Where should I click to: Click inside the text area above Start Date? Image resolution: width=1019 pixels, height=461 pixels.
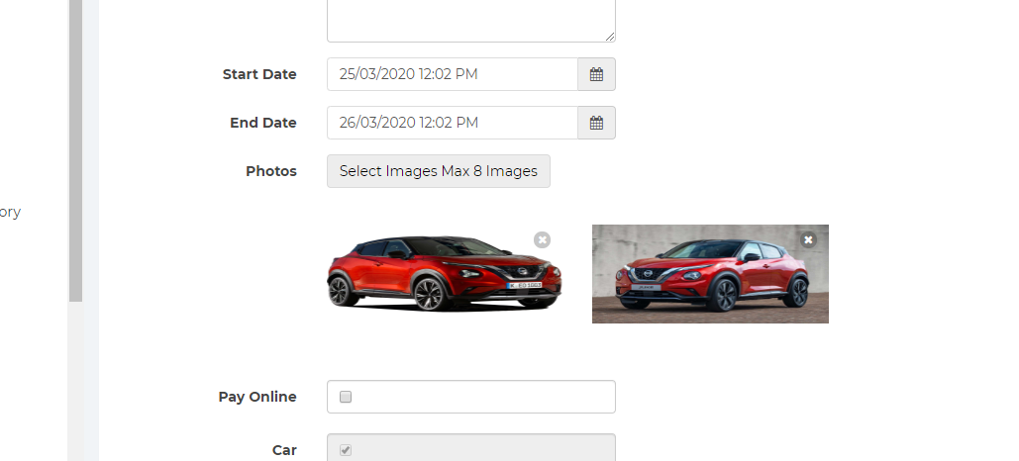[x=471, y=21]
